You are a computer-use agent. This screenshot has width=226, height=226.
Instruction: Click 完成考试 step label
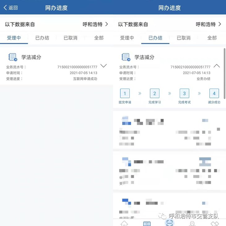coord(184,102)
